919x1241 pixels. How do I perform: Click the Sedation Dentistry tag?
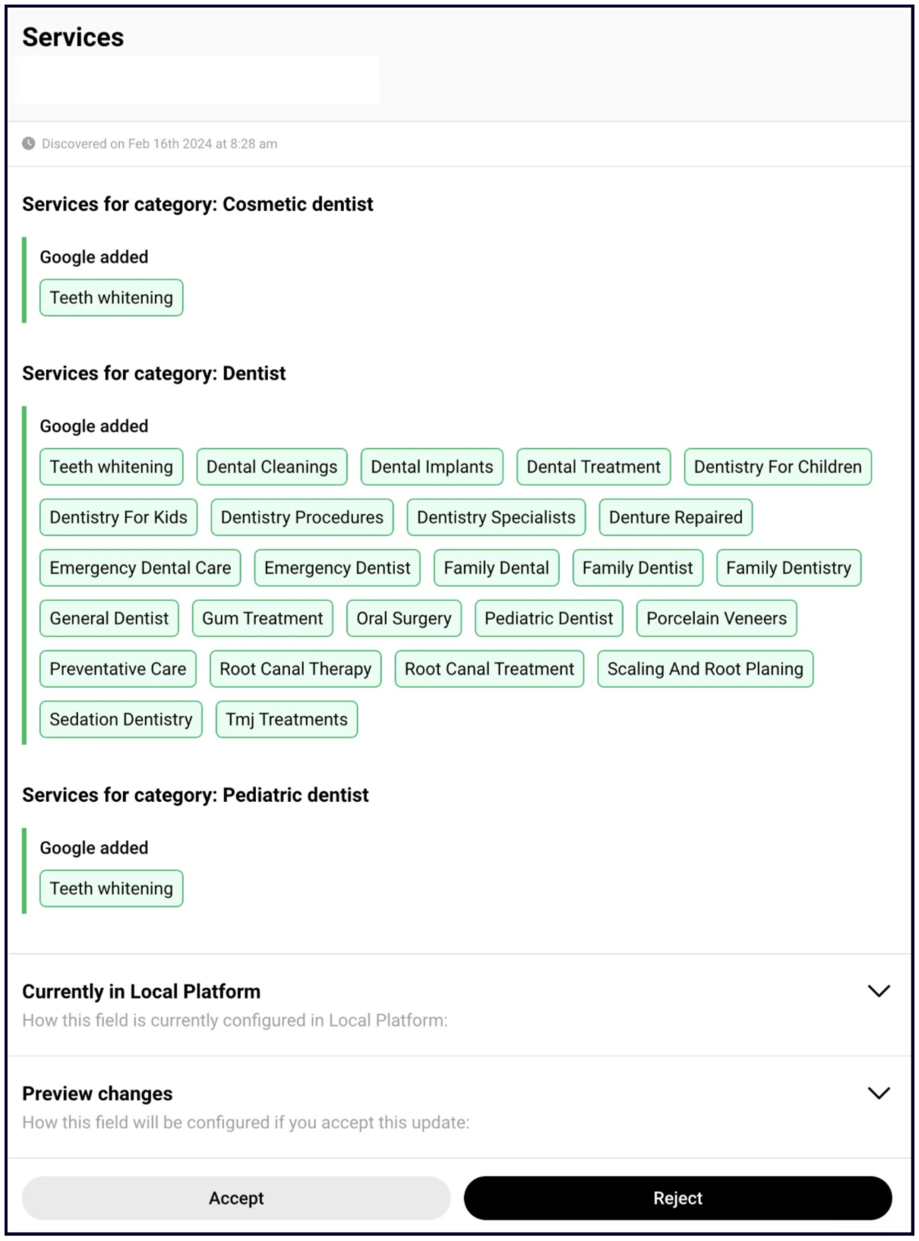click(x=121, y=719)
